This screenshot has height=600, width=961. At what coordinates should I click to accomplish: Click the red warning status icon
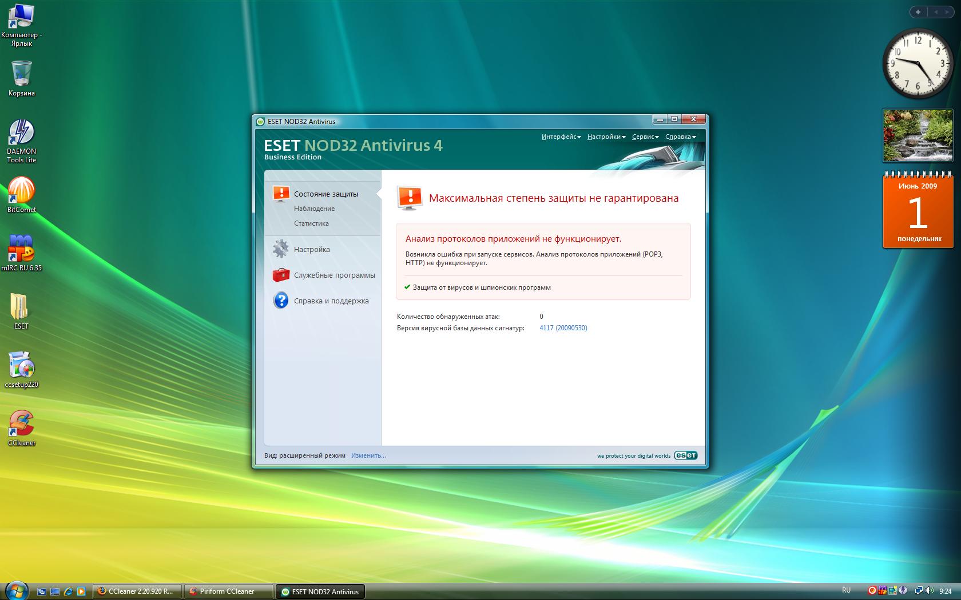tap(410, 198)
